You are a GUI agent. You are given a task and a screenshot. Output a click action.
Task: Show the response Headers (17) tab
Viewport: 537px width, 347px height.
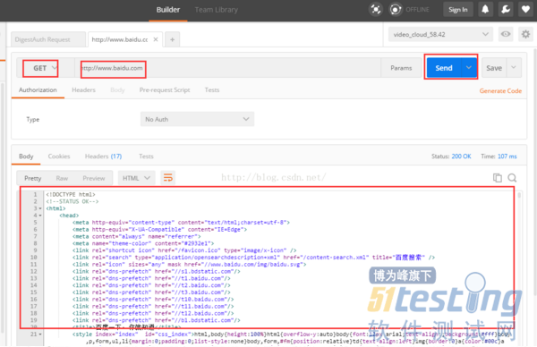pyautogui.click(x=103, y=157)
